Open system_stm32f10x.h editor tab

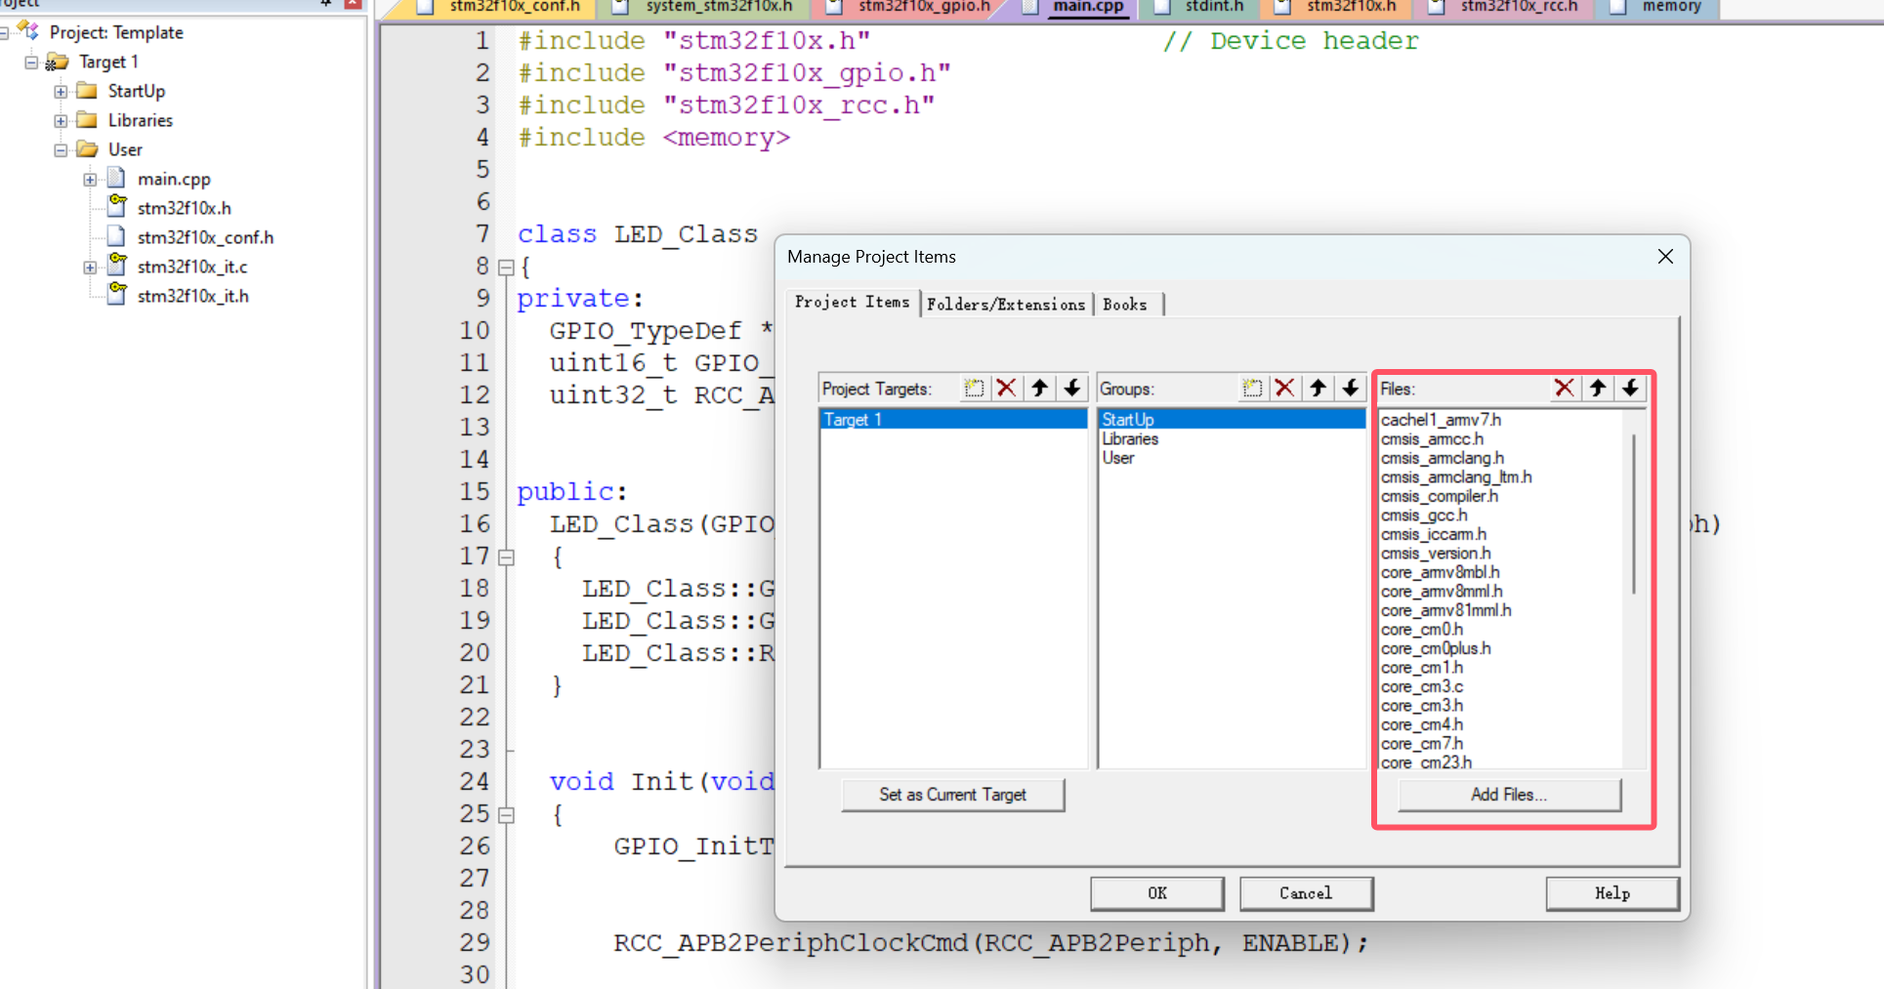click(x=719, y=7)
